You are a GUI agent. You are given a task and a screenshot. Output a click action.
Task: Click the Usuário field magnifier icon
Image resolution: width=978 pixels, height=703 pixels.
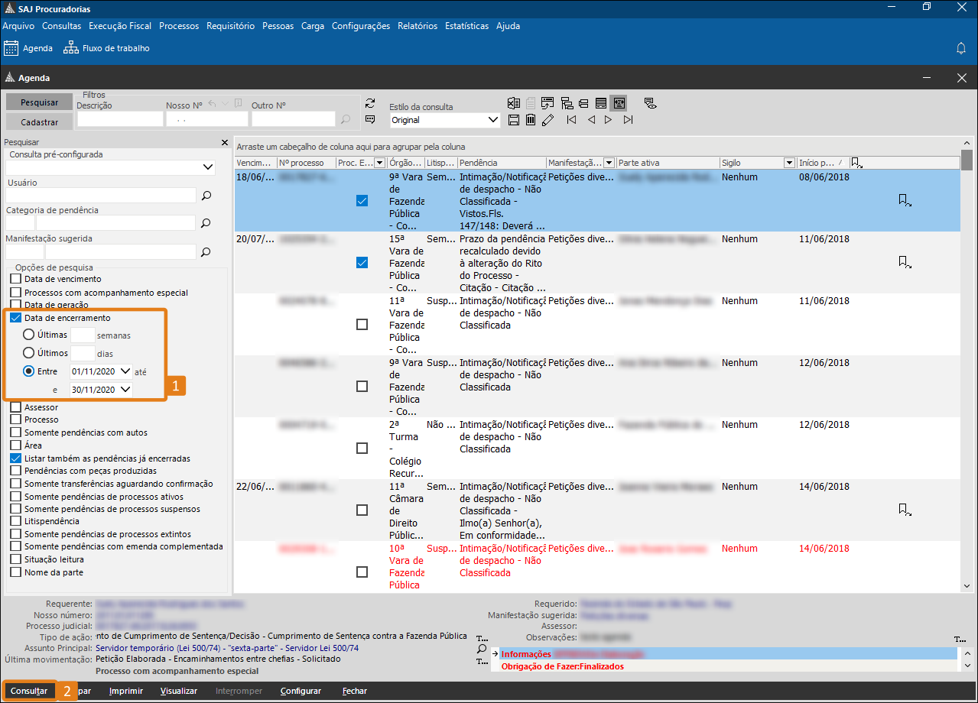(x=206, y=196)
